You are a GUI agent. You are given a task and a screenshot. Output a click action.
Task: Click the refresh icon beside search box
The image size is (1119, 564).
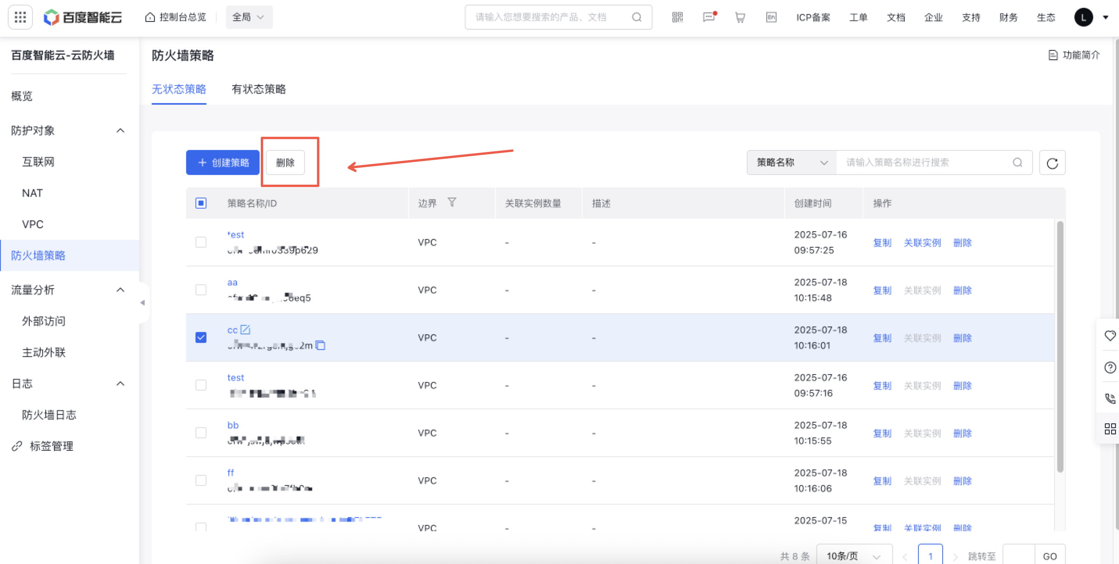[x=1052, y=163]
